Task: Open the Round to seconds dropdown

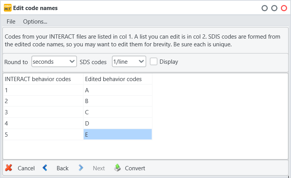Action: (54, 61)
